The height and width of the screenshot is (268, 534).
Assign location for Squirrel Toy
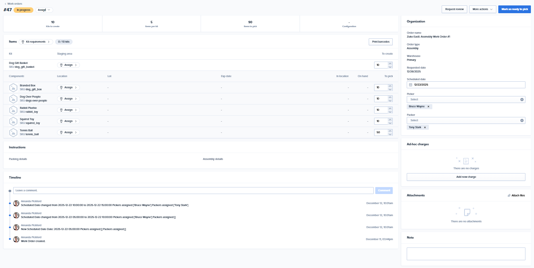click(68, 121)
